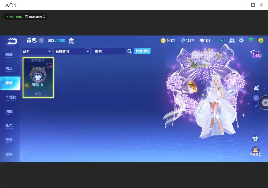The width and height of the screenshot is (268, 188).
Task: Open the 品阶 filter box
Action: click(37, 51)
